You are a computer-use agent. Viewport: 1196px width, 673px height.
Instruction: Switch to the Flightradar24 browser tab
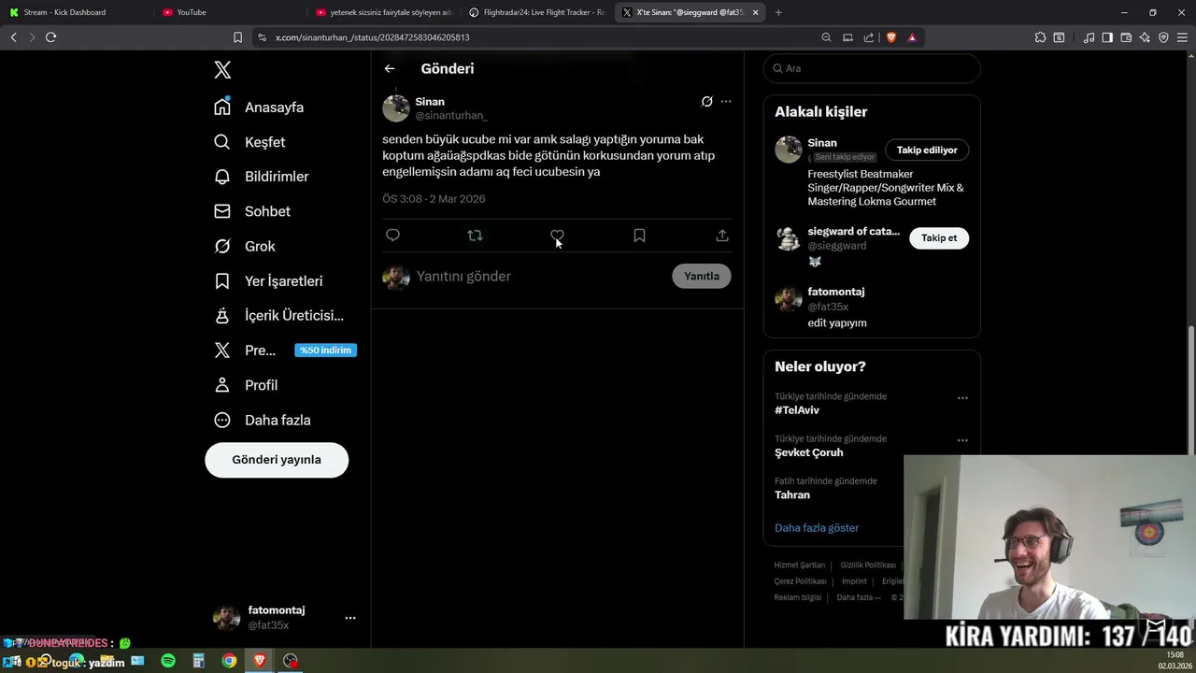(536, 12)
